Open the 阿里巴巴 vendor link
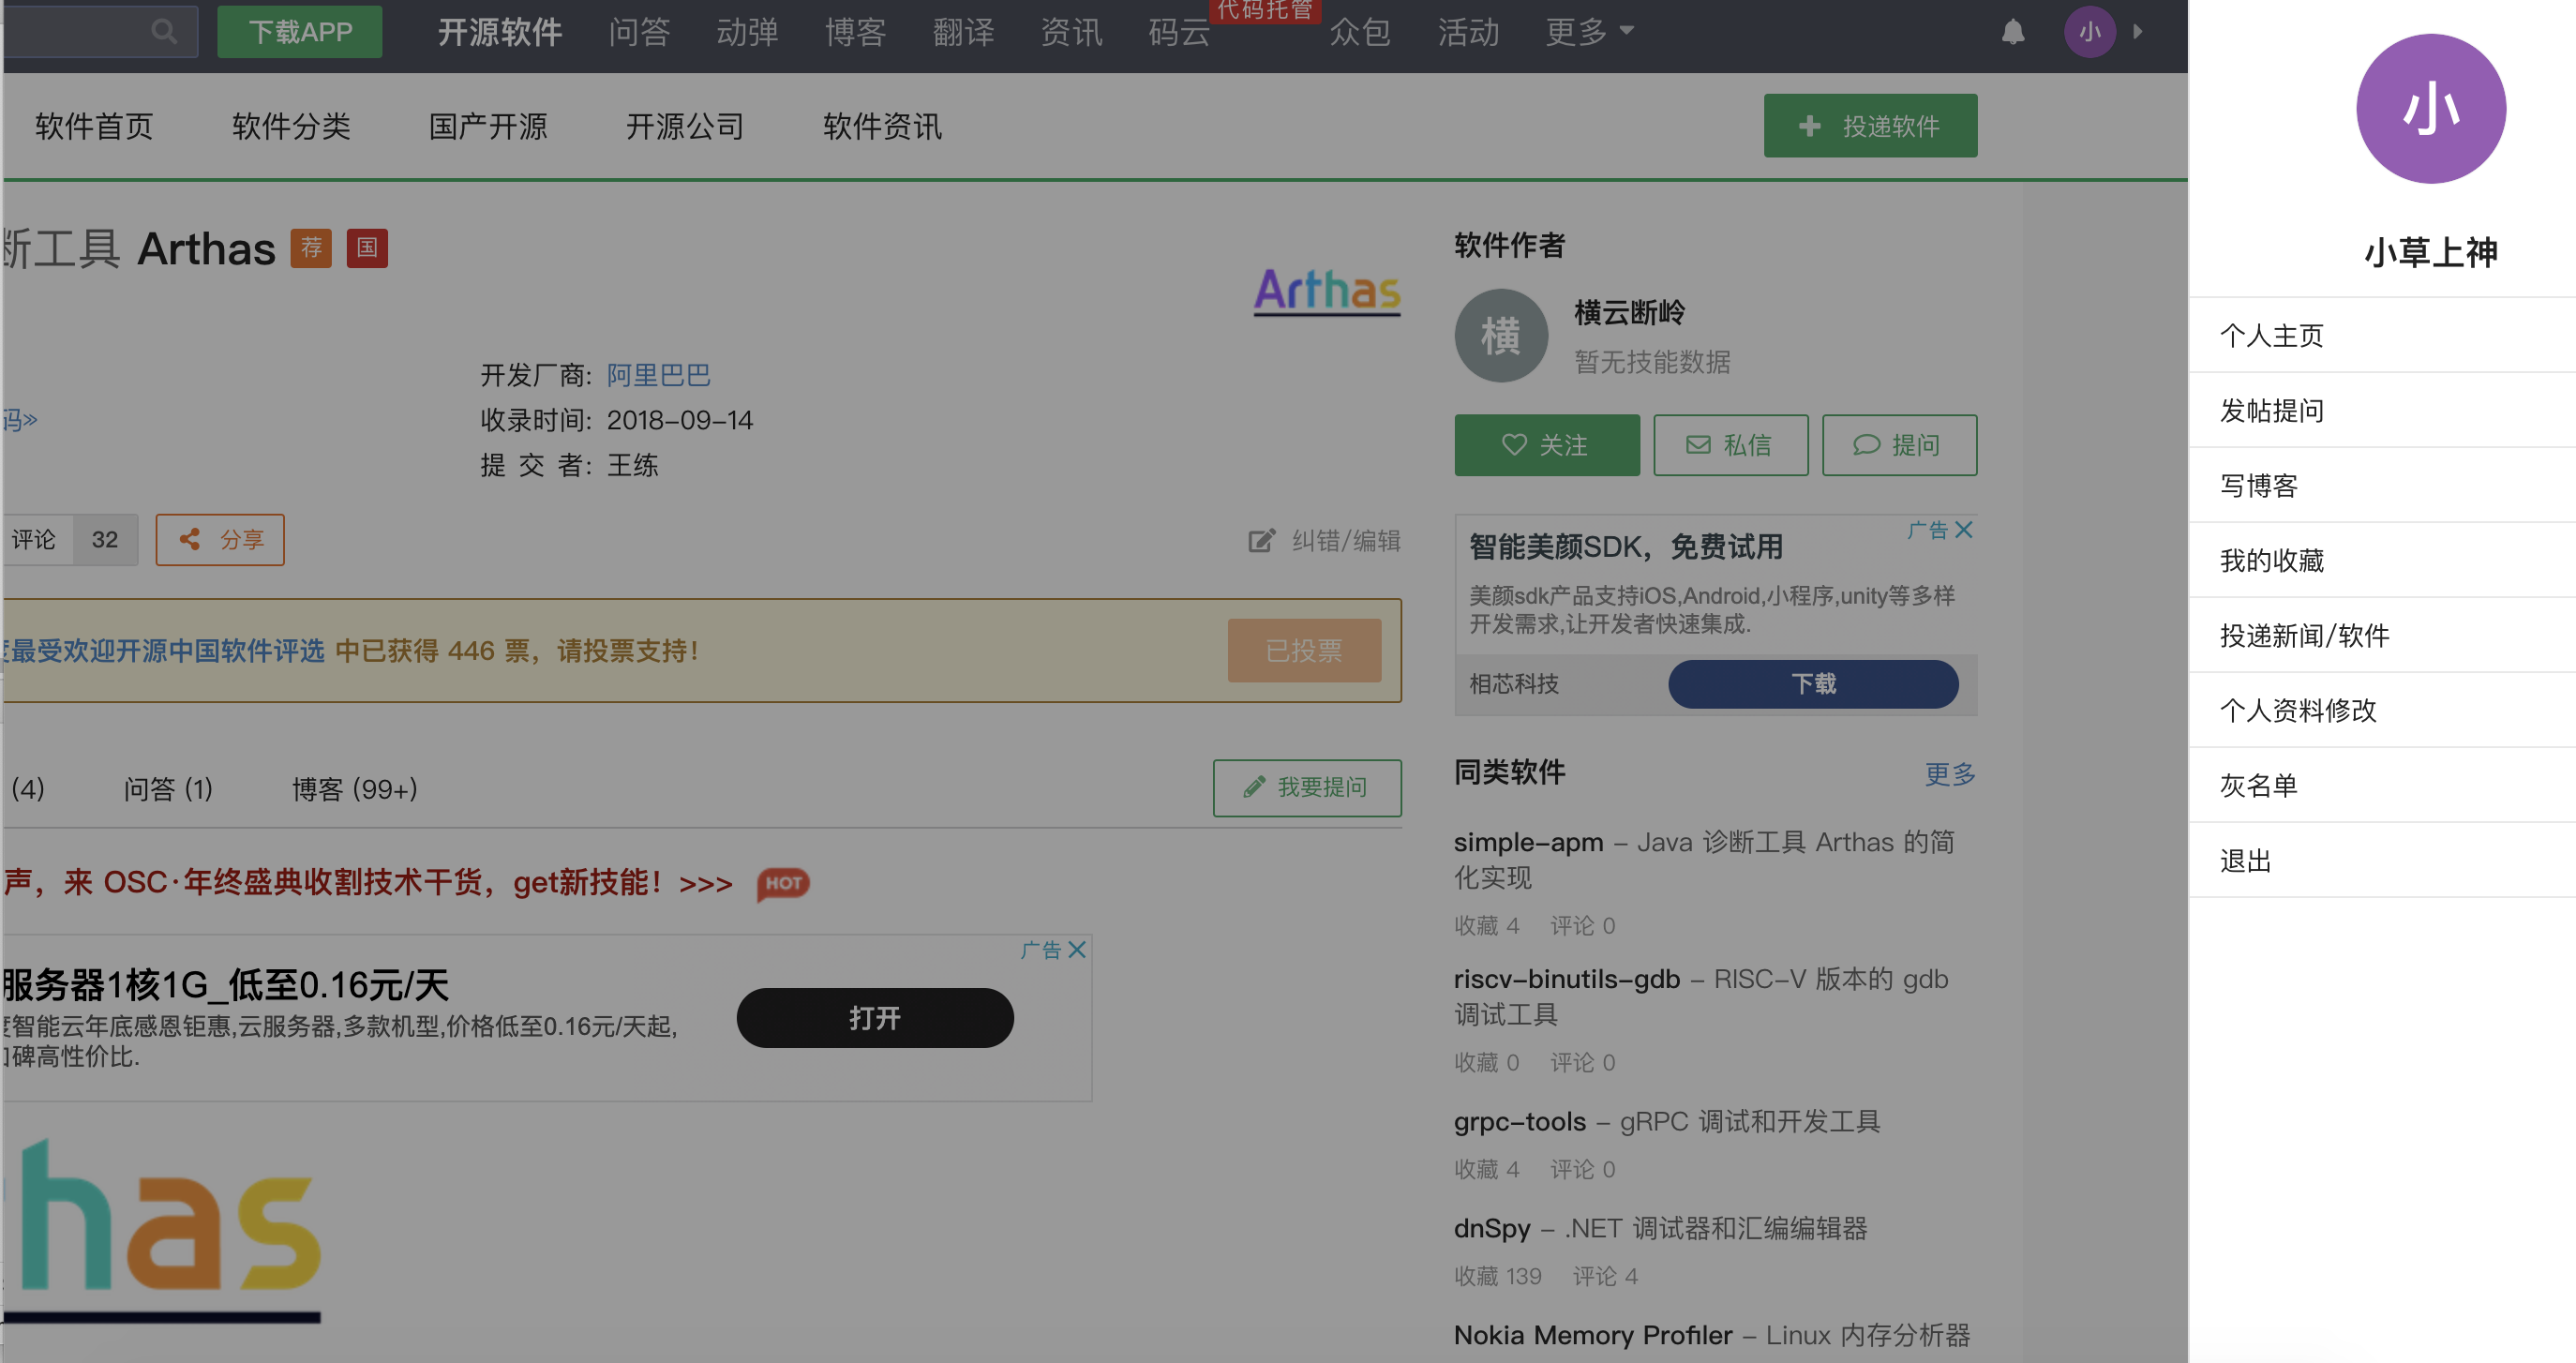 (657, 375)
